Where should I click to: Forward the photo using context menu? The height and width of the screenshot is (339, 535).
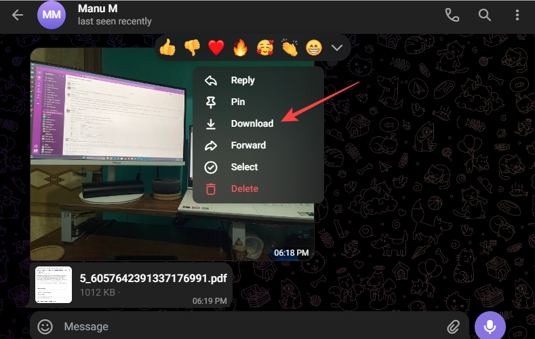click(248, 145)
